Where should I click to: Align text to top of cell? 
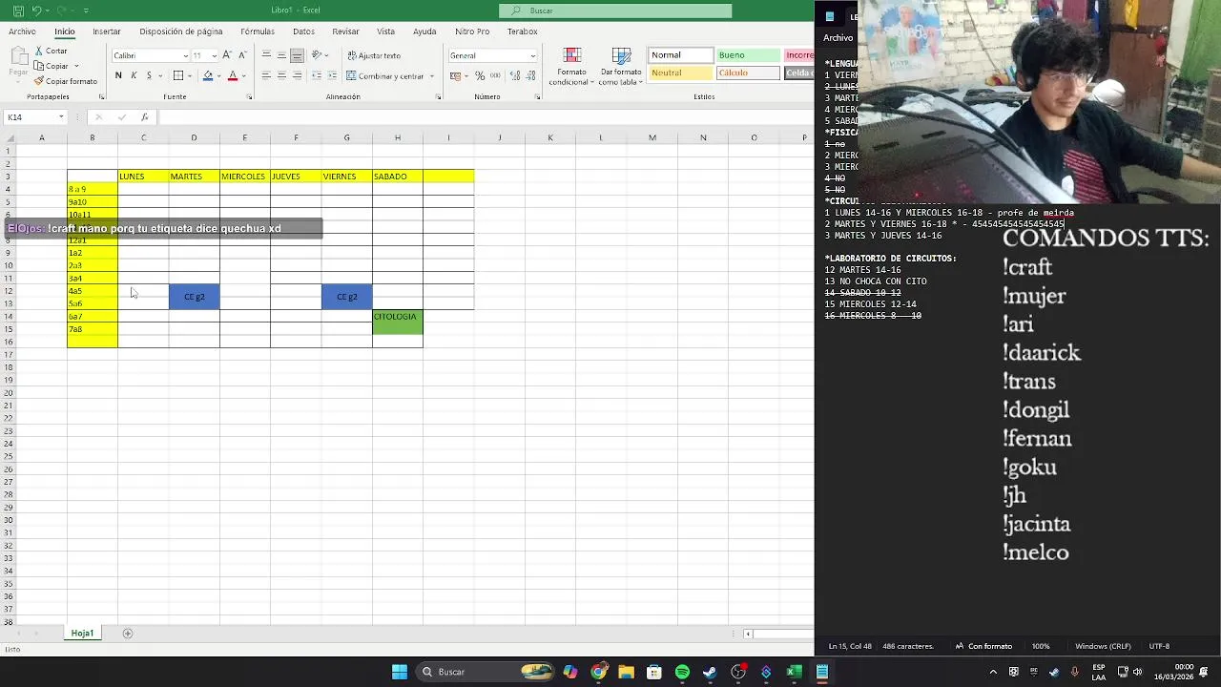[266, 55]
